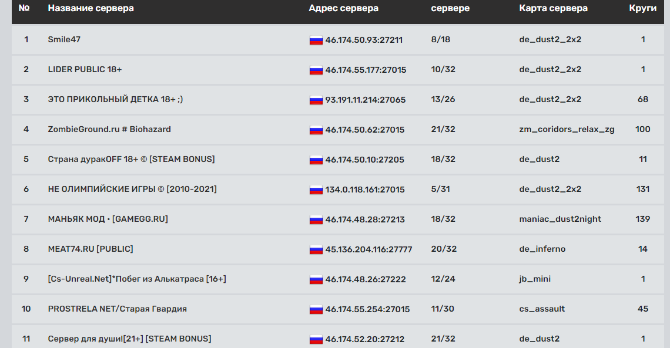Open the Smile47 server link

point(64,39)
